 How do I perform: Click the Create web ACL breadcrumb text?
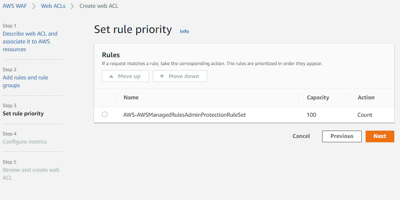(99, 6)
